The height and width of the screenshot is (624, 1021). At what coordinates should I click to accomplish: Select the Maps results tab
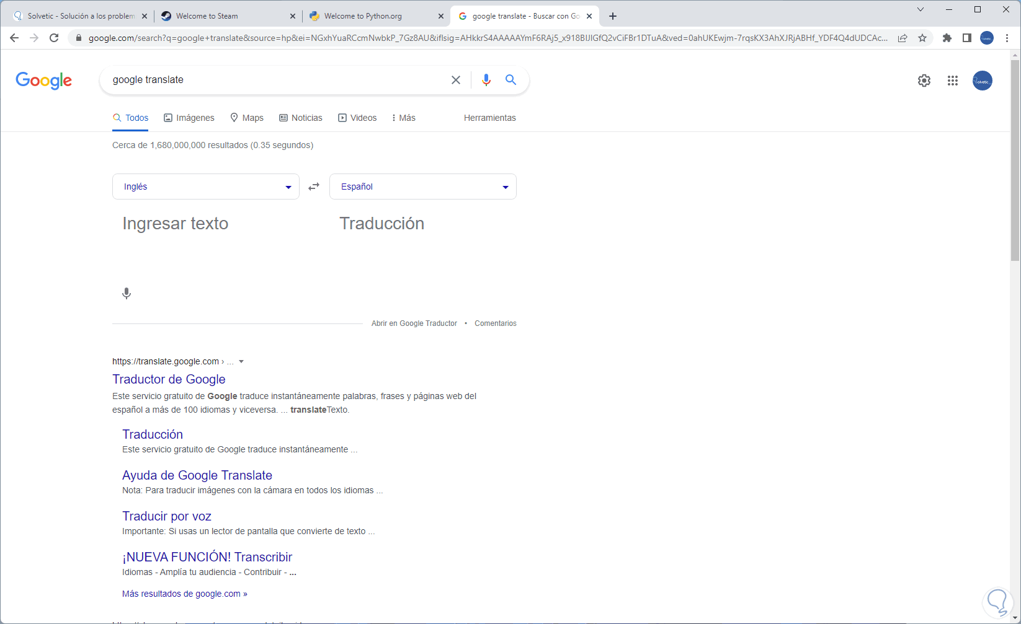point(247,118)
